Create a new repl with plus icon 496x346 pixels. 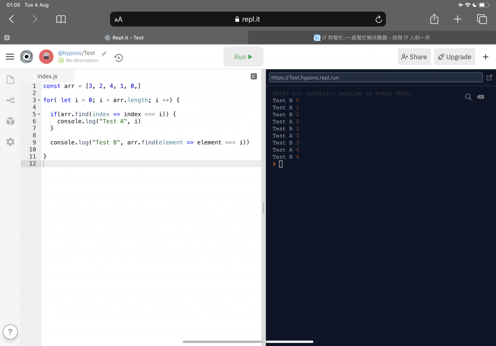(485, 57)
